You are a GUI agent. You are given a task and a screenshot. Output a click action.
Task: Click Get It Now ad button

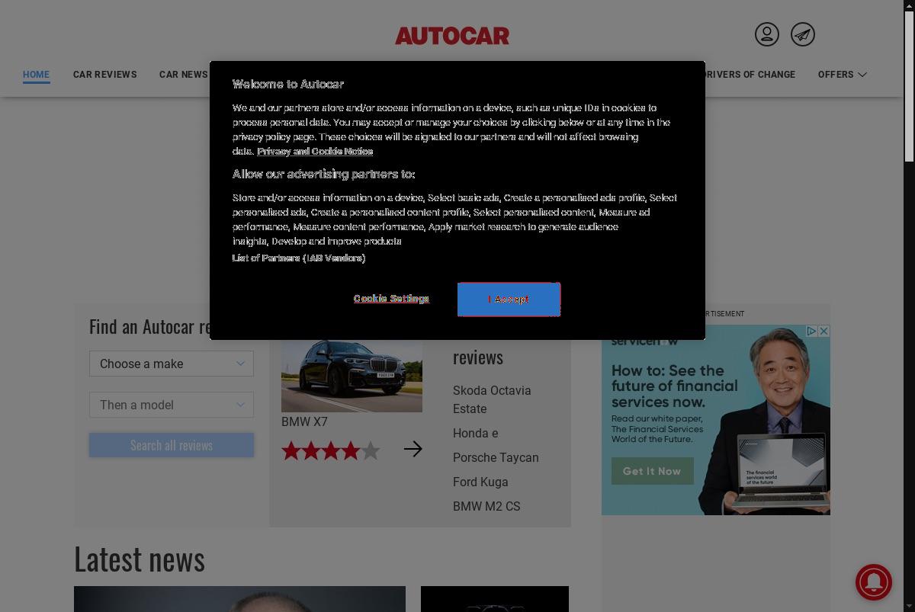coord(652,471)
